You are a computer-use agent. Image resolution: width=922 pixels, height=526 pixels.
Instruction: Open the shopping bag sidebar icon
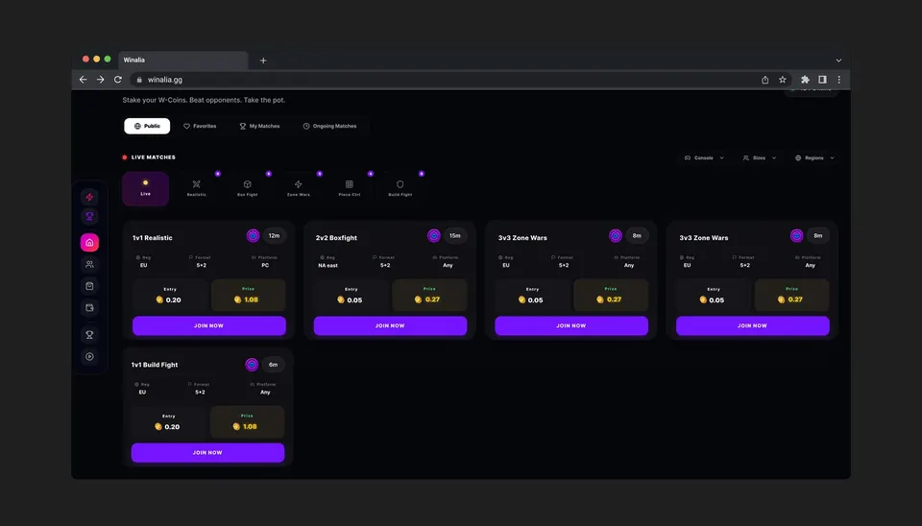pyautogui.click(x=89, y=286)
